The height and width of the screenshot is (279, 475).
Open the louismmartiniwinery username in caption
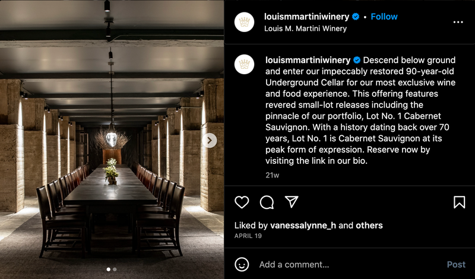tap(308, 60)
